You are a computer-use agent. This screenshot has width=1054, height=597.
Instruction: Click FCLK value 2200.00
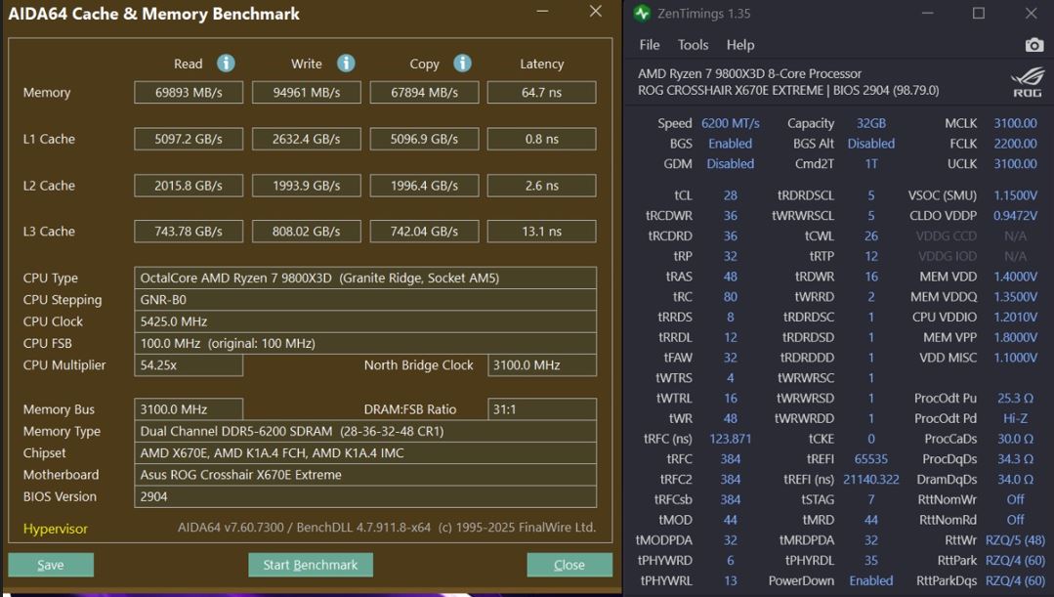pyautogui.click(x=1015, y=144)
